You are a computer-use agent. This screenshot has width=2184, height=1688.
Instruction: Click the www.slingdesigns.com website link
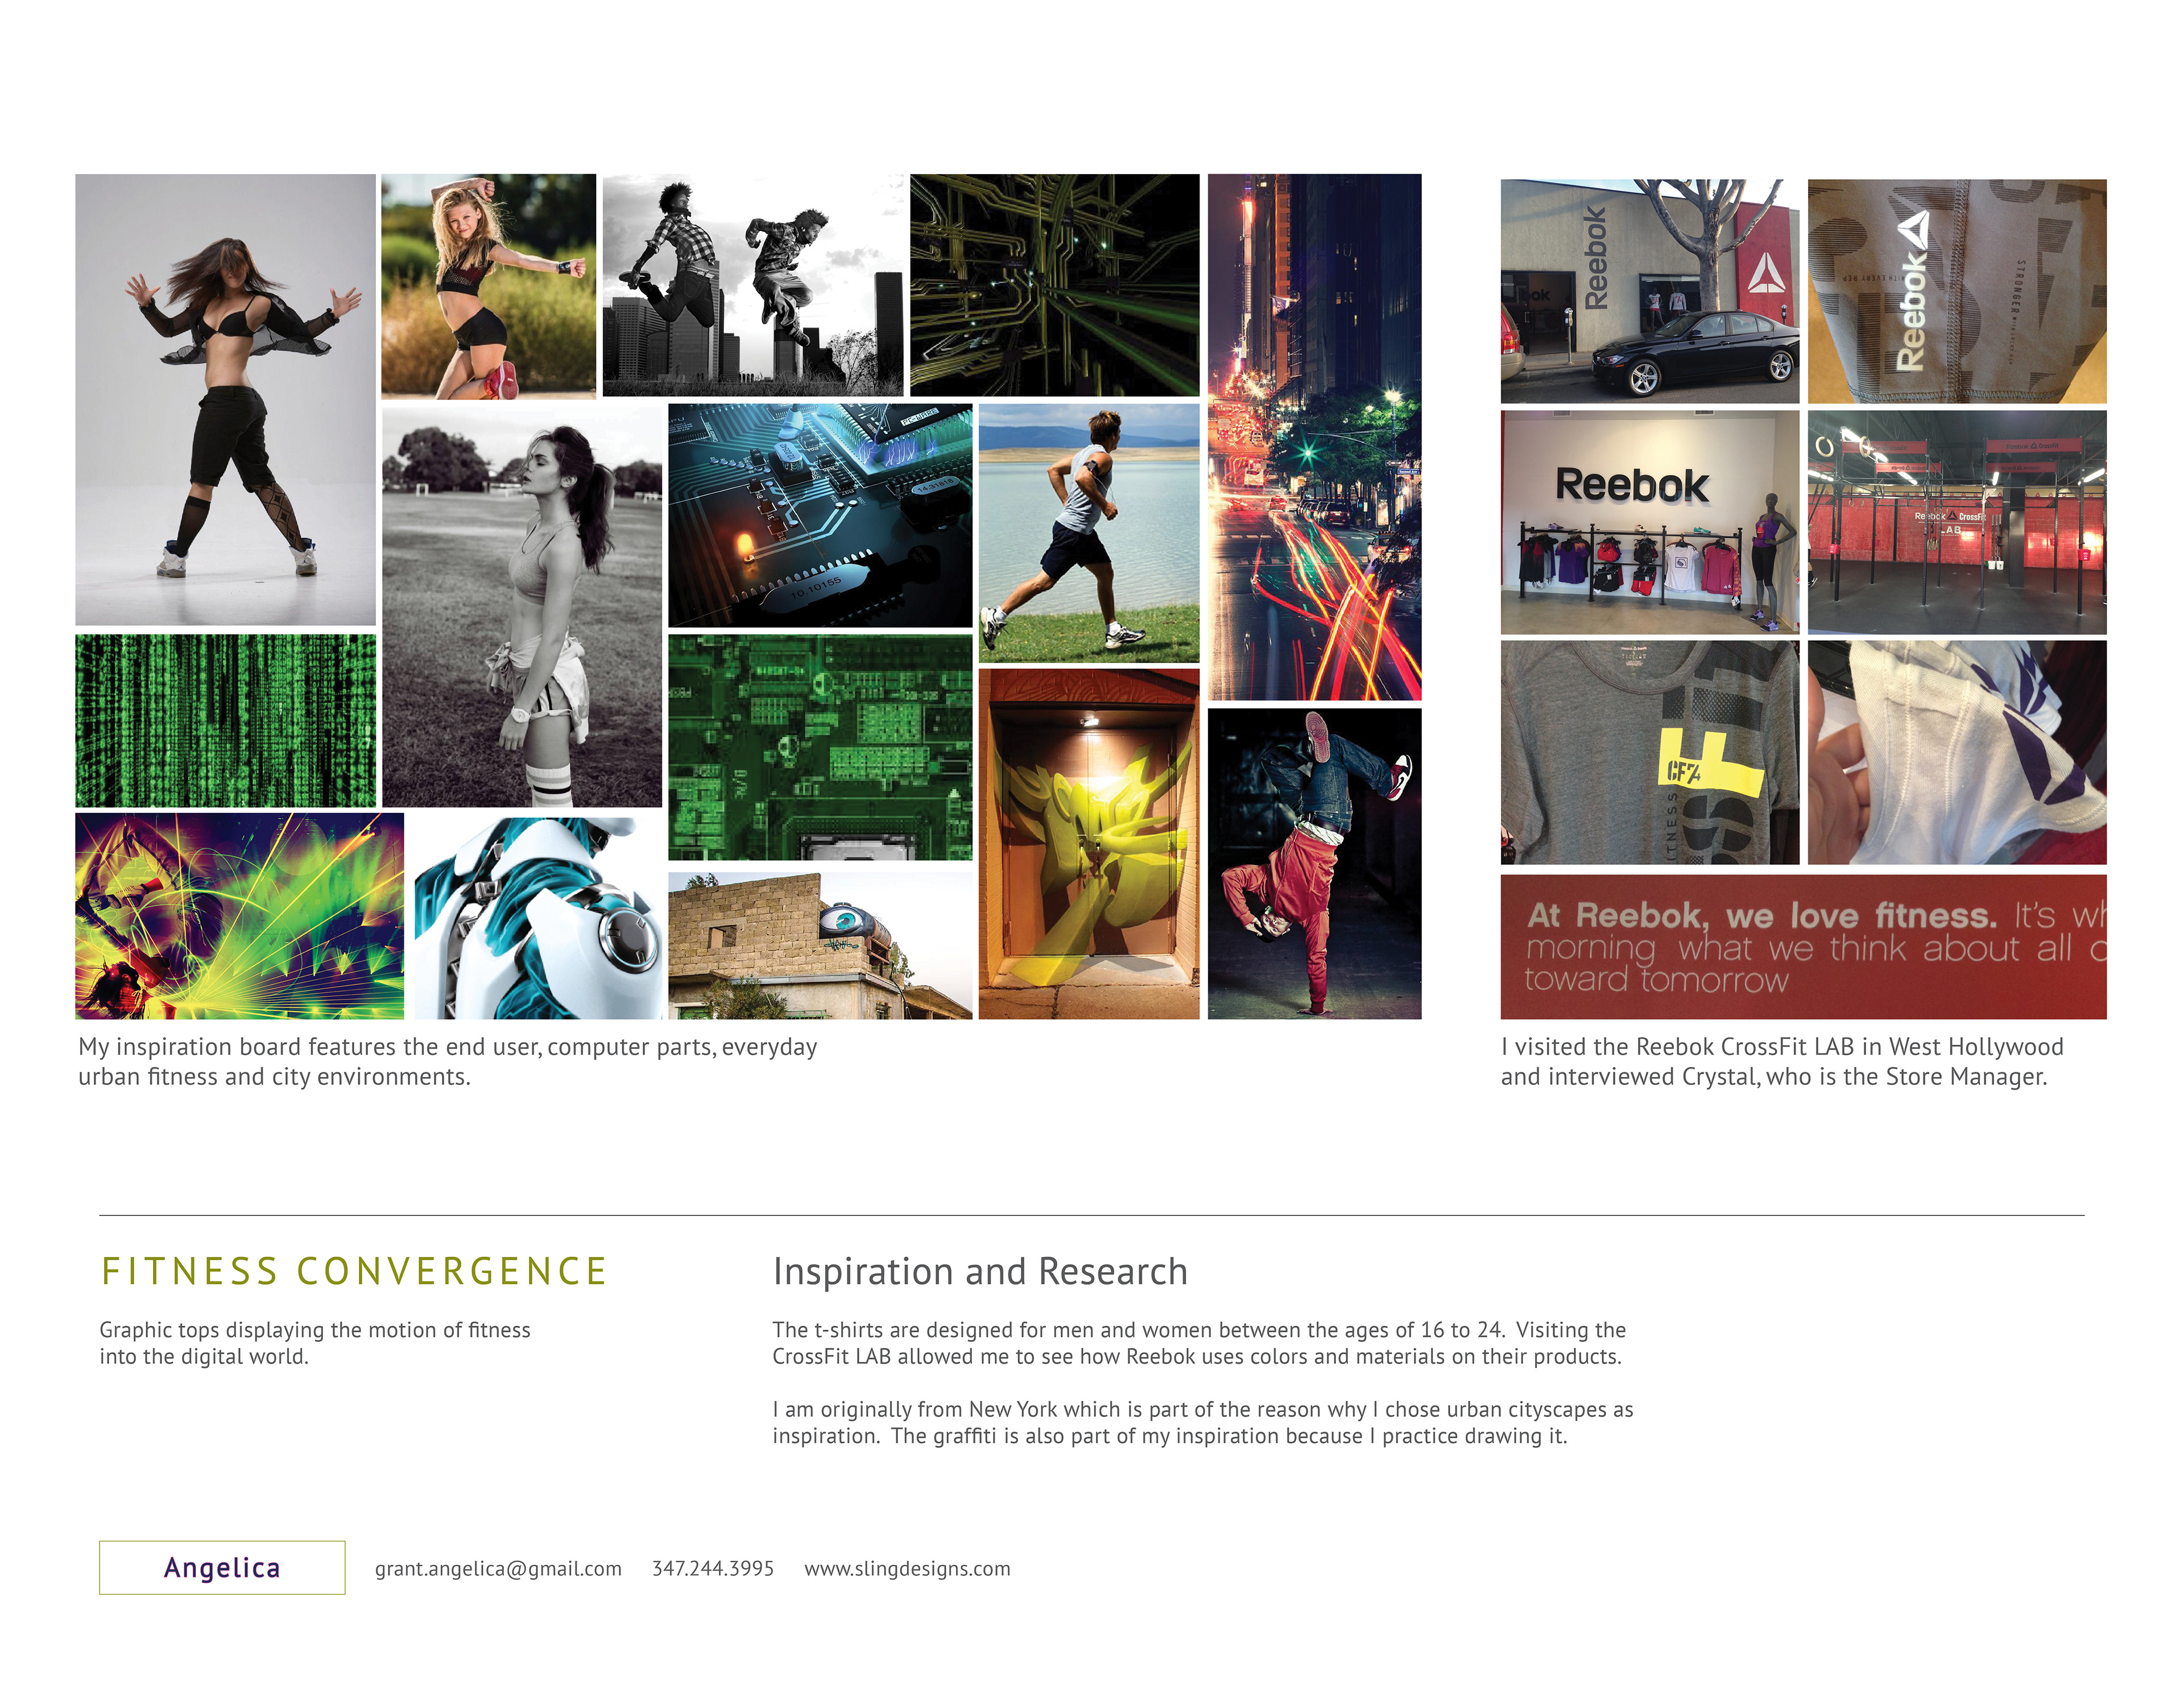coord(907,1568)
